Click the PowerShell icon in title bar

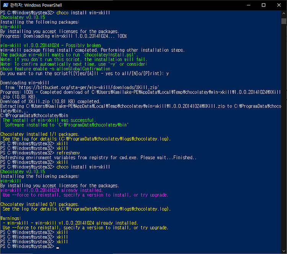tap(5, 5)
